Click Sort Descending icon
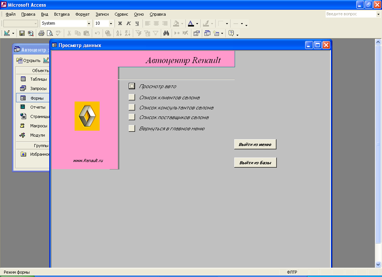382x277 pixels. [128, 33]
